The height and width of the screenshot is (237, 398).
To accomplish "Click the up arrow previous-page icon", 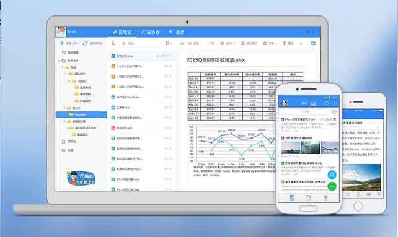I will point(182,43).
